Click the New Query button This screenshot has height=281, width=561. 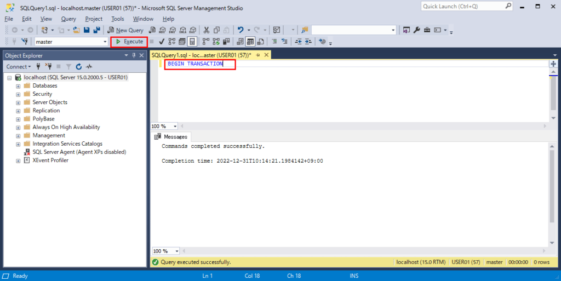click(x=126, y=30)
